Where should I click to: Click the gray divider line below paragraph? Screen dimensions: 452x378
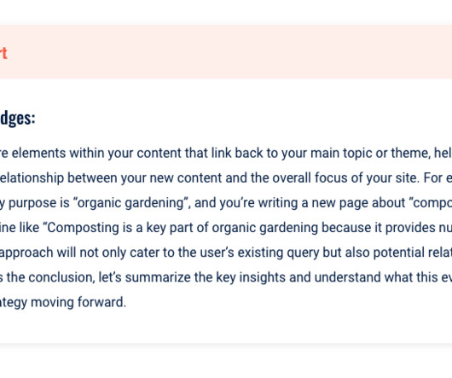[226, 344]
